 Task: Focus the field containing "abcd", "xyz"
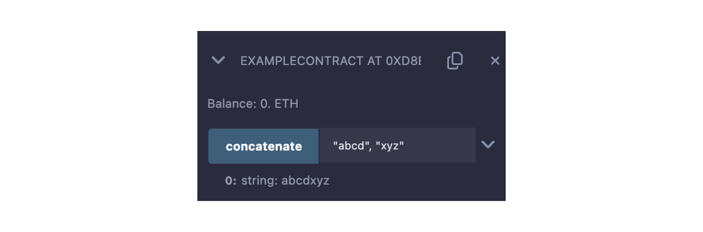pyautogui.click(x=397, y=146)
